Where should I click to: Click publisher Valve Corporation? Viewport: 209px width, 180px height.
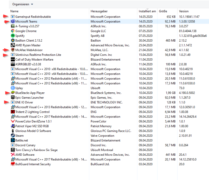click(x=102, y=136)
